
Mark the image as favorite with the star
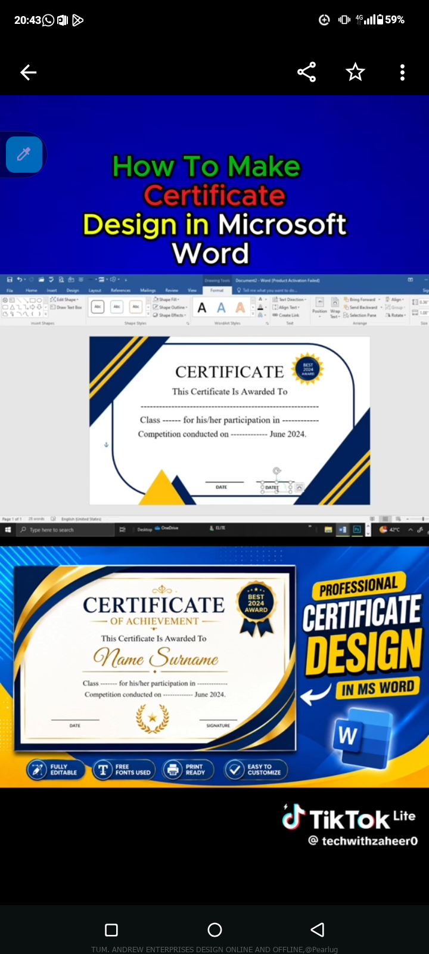[355, 72]
